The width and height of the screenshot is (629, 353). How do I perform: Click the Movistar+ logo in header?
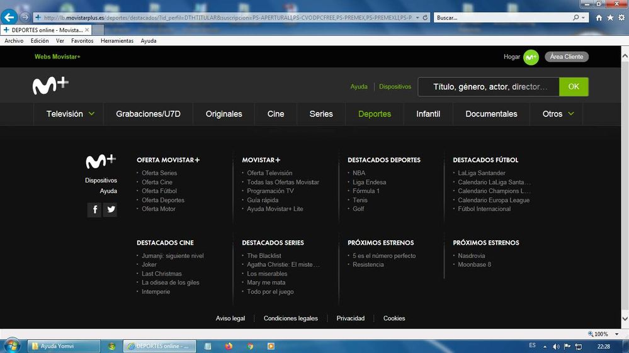point(50,86)
